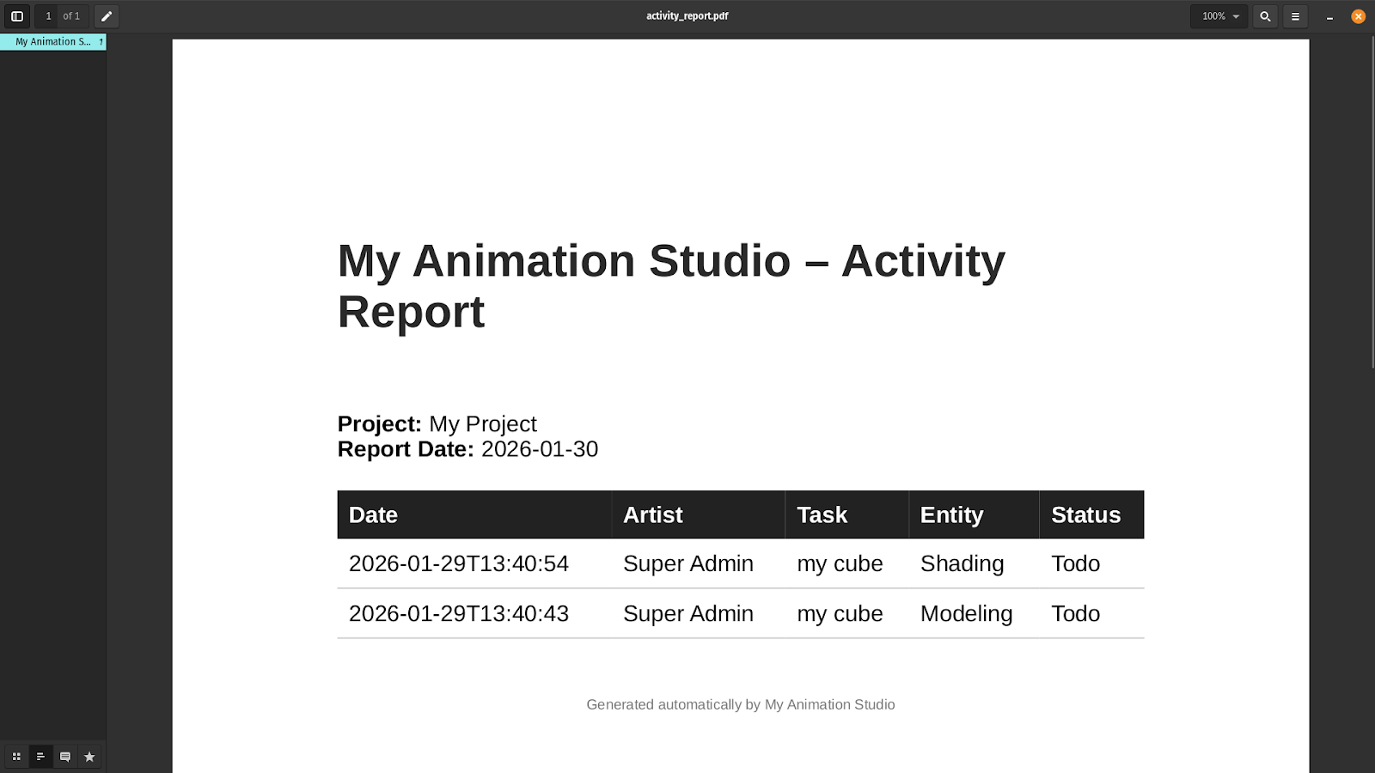This screenshot has width=1375, height=773.
Task: Close the document viewer window
Action: click(x=1358, y=16)
